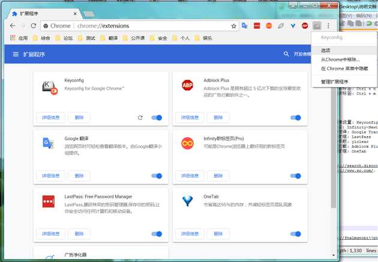The width and height of the screenshot is (378, 262).
Task: Click the site info icon in the address bar
Action: tap(46, 26)
